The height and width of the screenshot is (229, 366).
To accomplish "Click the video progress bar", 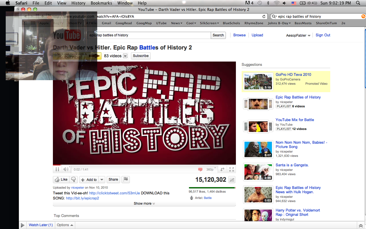I will click(144, 165).
